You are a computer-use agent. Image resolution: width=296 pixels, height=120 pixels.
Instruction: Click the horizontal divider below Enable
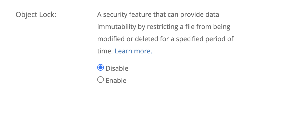point(174,105)
